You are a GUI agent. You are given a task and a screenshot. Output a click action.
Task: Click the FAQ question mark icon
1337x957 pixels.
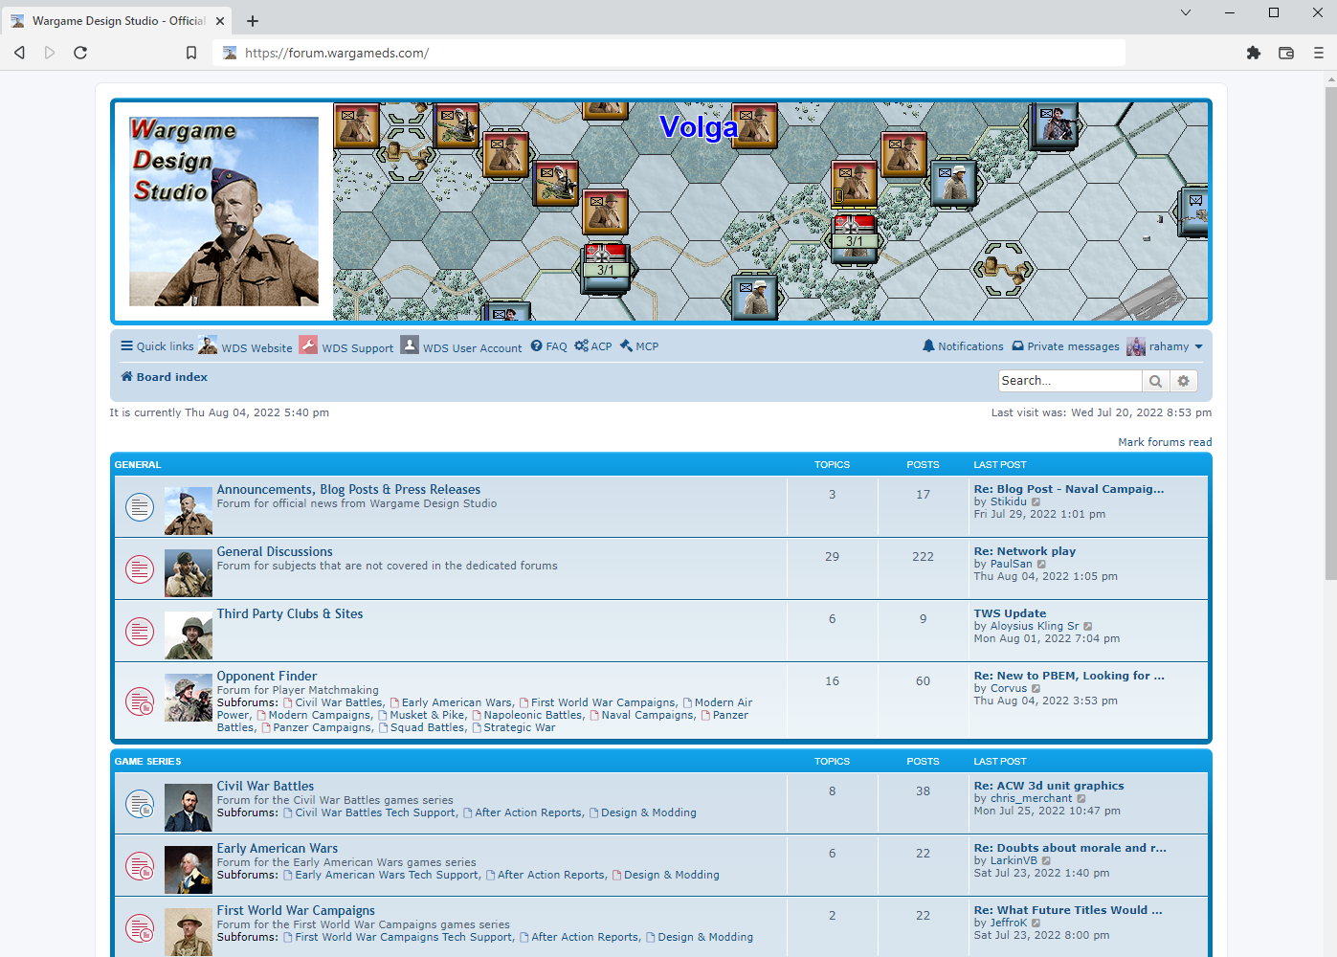537,345
